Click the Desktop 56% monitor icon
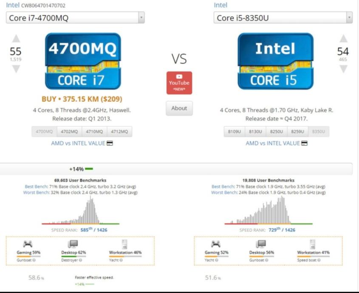This screenshot has height=293, width=359. 261,244
